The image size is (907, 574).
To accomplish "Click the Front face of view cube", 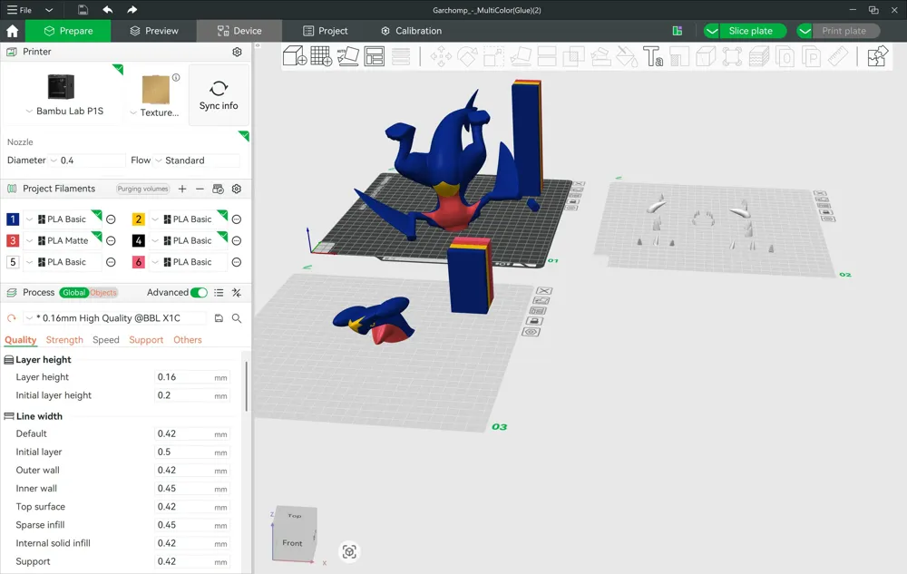I will [x=292, y=543].
